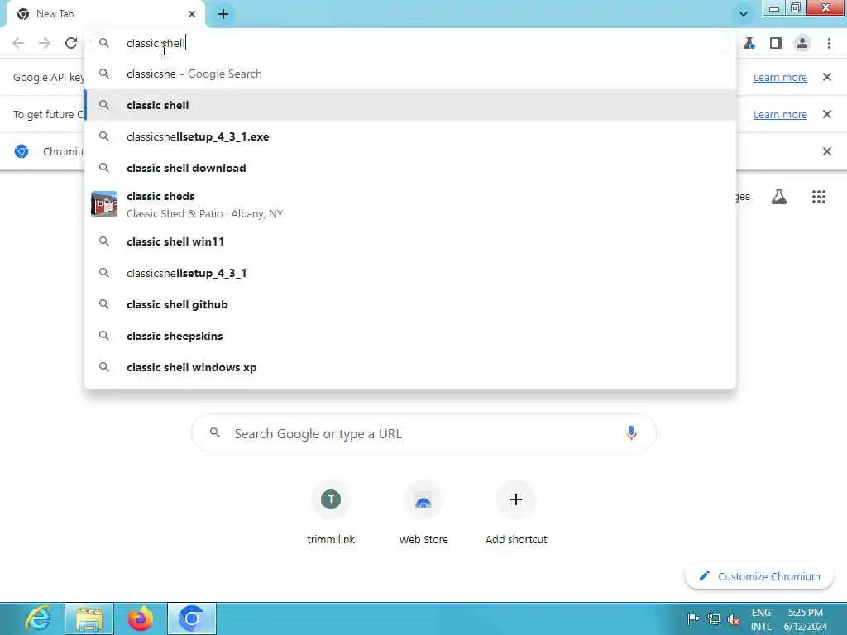Focus the 'Search Google or type a URL' box
The image size is (847, 635).
424,433
